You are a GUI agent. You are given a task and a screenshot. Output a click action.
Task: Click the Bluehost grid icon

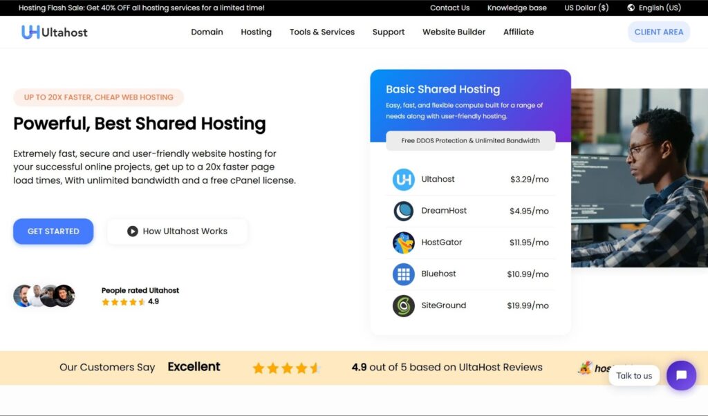coord(403,274)
